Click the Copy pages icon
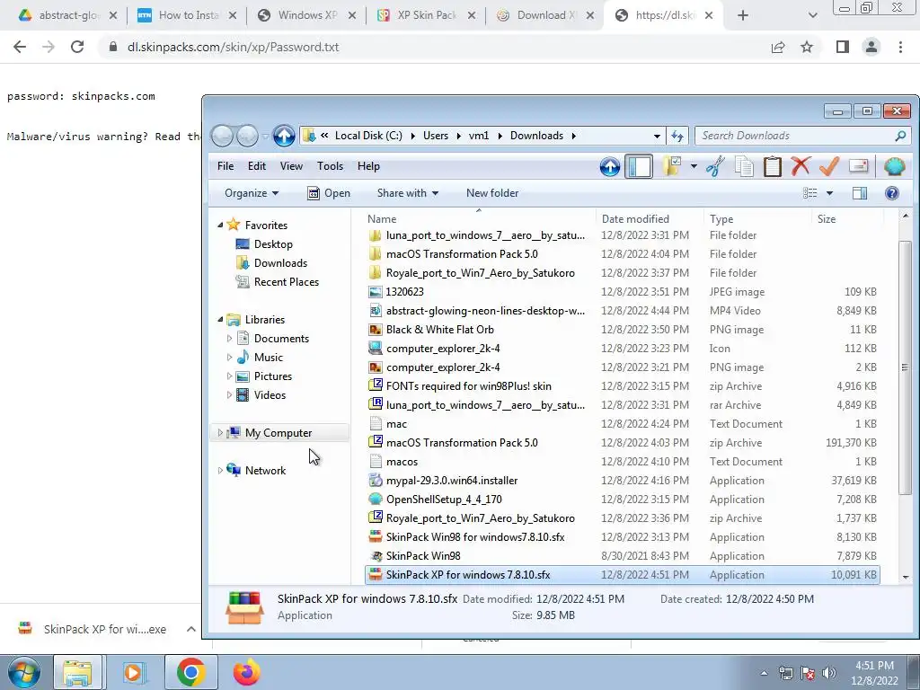The width and height of the screenshot is (920, 690). [744, 166]
